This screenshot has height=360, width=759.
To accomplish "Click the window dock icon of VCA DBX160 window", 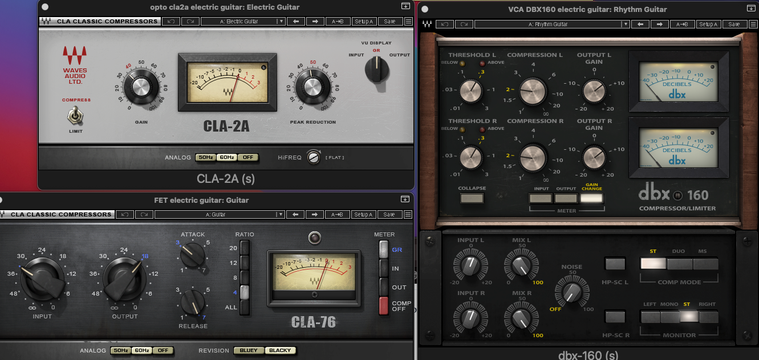I will [752, 9].
